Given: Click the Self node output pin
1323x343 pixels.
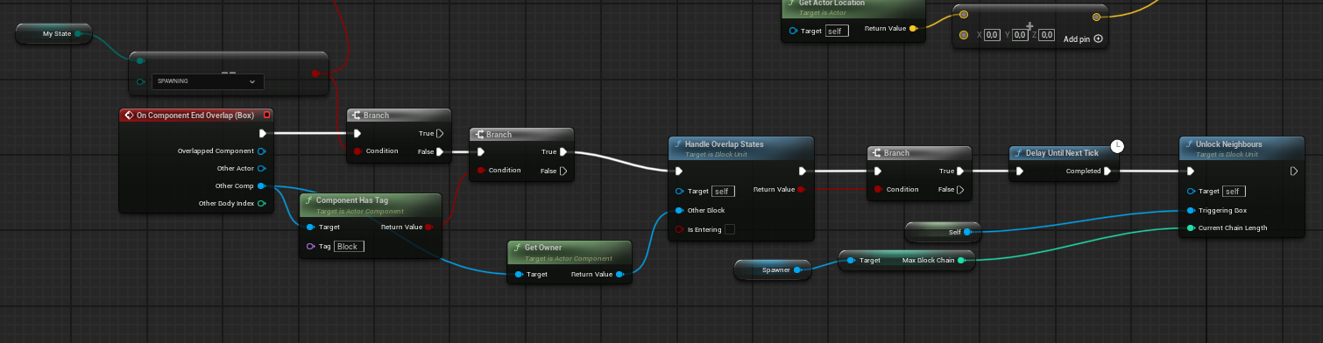Looking at the screenshot, I should pos(967,233).
